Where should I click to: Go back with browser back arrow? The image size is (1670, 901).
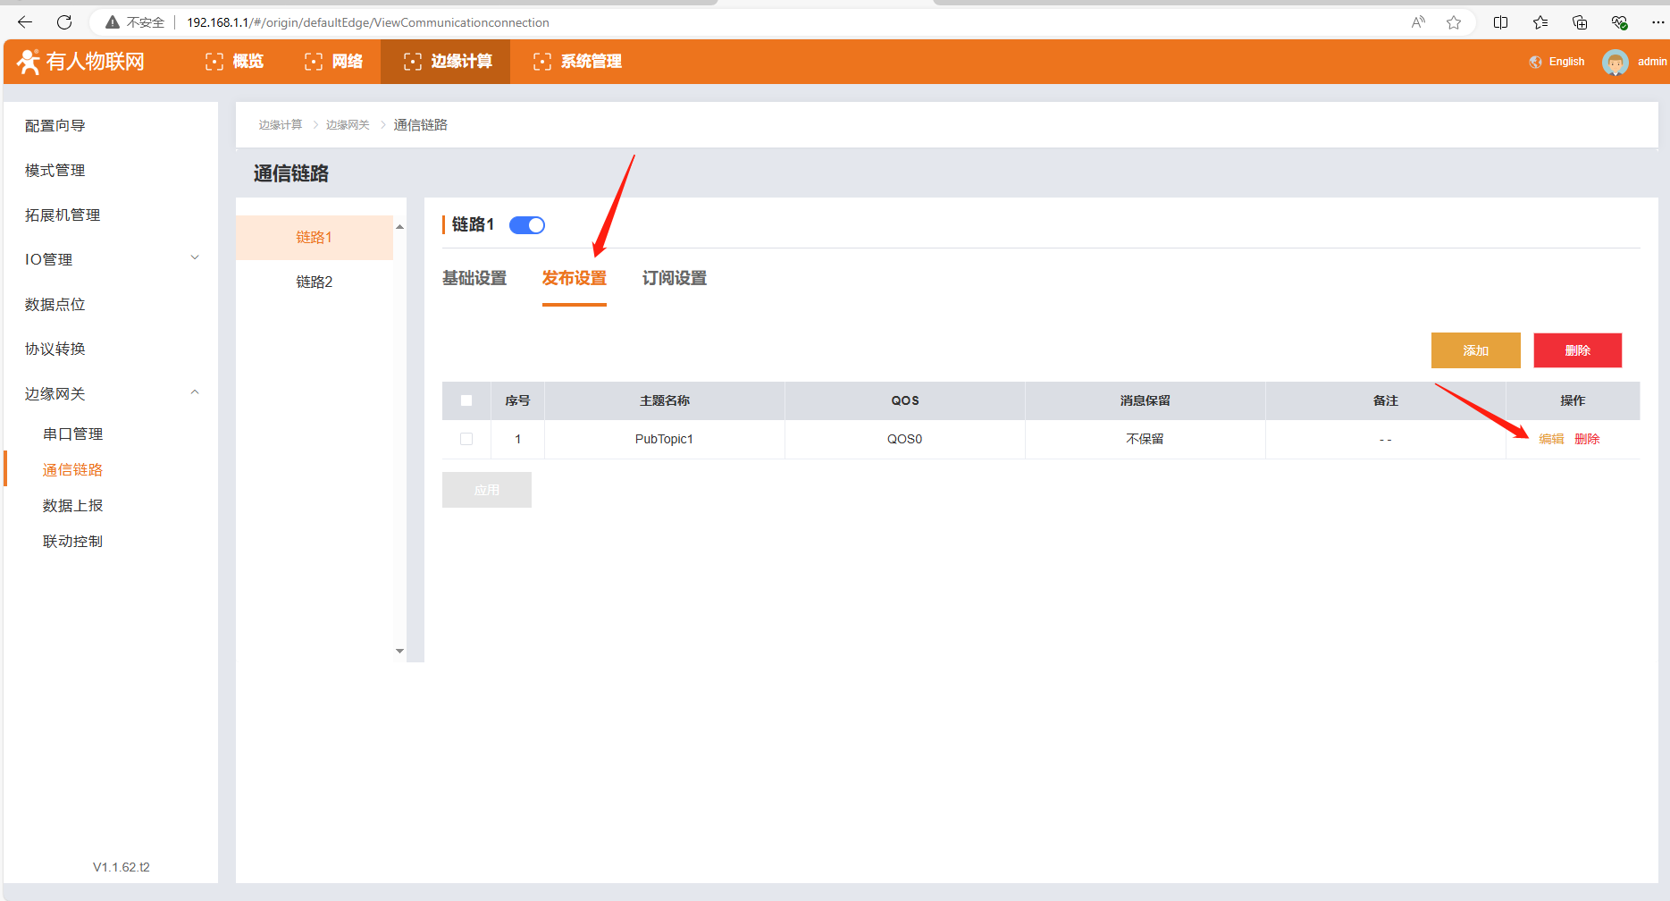25,22
